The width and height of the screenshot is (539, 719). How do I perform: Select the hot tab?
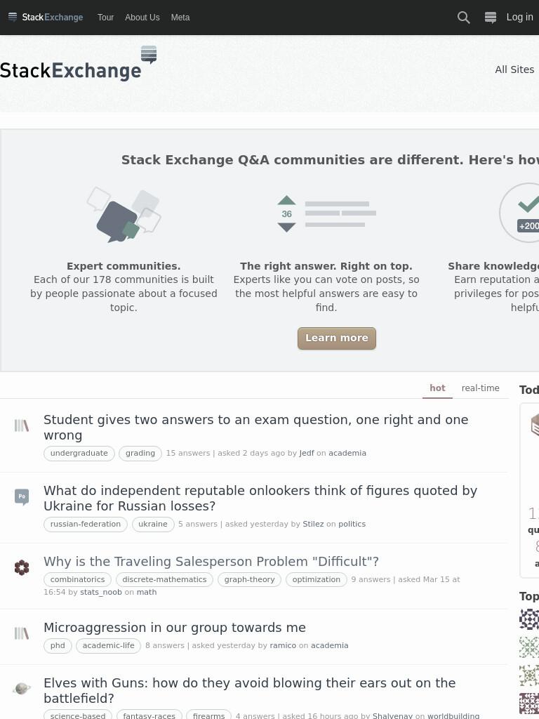click(437, 388)
